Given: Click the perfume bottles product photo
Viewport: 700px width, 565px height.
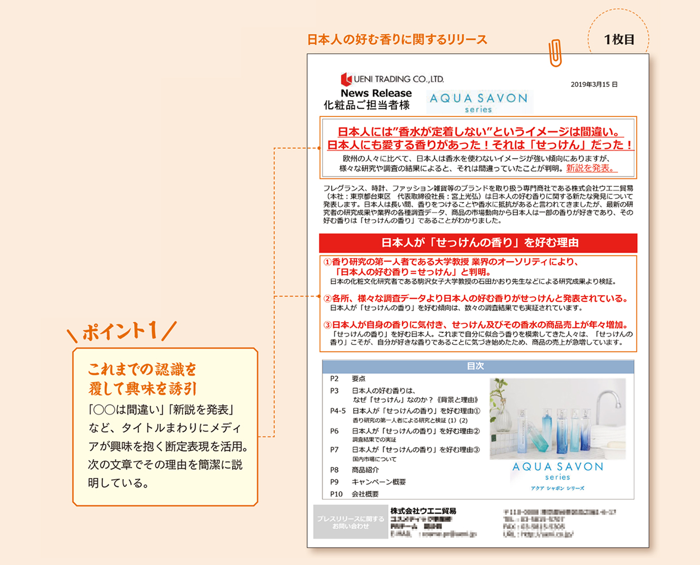Looking at the screenshot, I should pyautogui.click(x=558, y=419).
